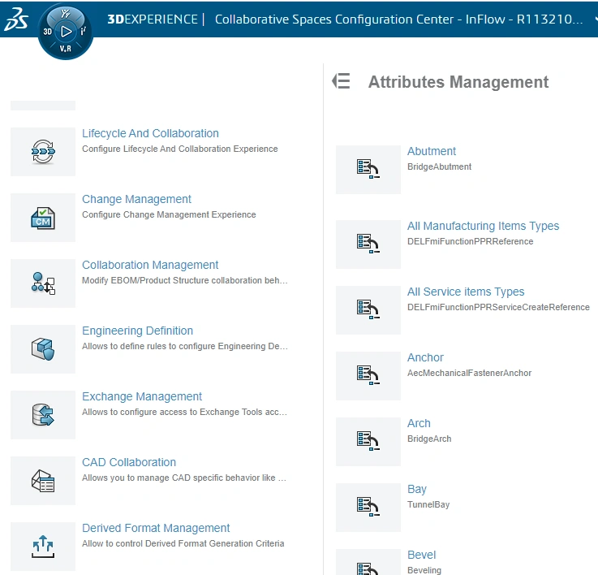Image resolution: width=598 pixels, height=575 pixels.
Task: Click the DELFmiFunctionPPRServiceCreateReference text
Action: pyautogui.click(x=498, y=307)
